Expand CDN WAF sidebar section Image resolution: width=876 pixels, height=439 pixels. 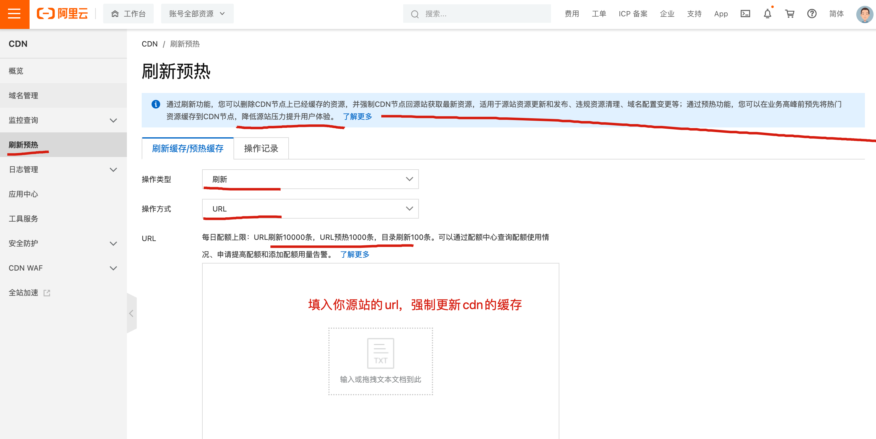(63, 268)
